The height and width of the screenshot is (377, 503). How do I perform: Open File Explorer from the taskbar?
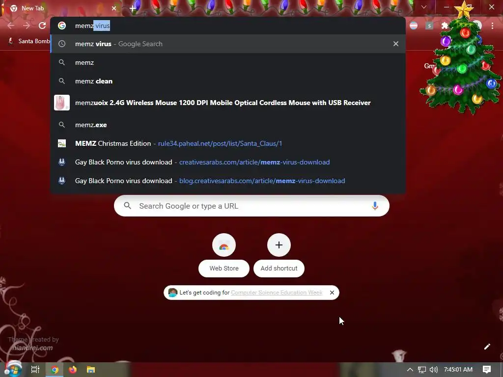click(x=91, y=370)
